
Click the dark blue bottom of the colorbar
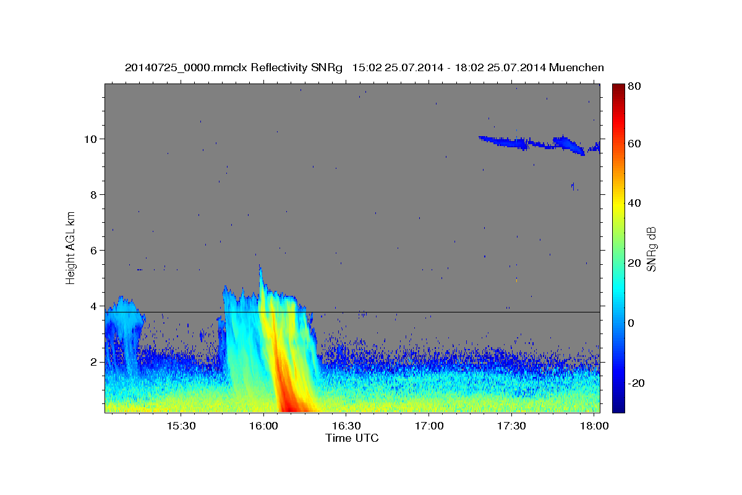tap(618, 406)
